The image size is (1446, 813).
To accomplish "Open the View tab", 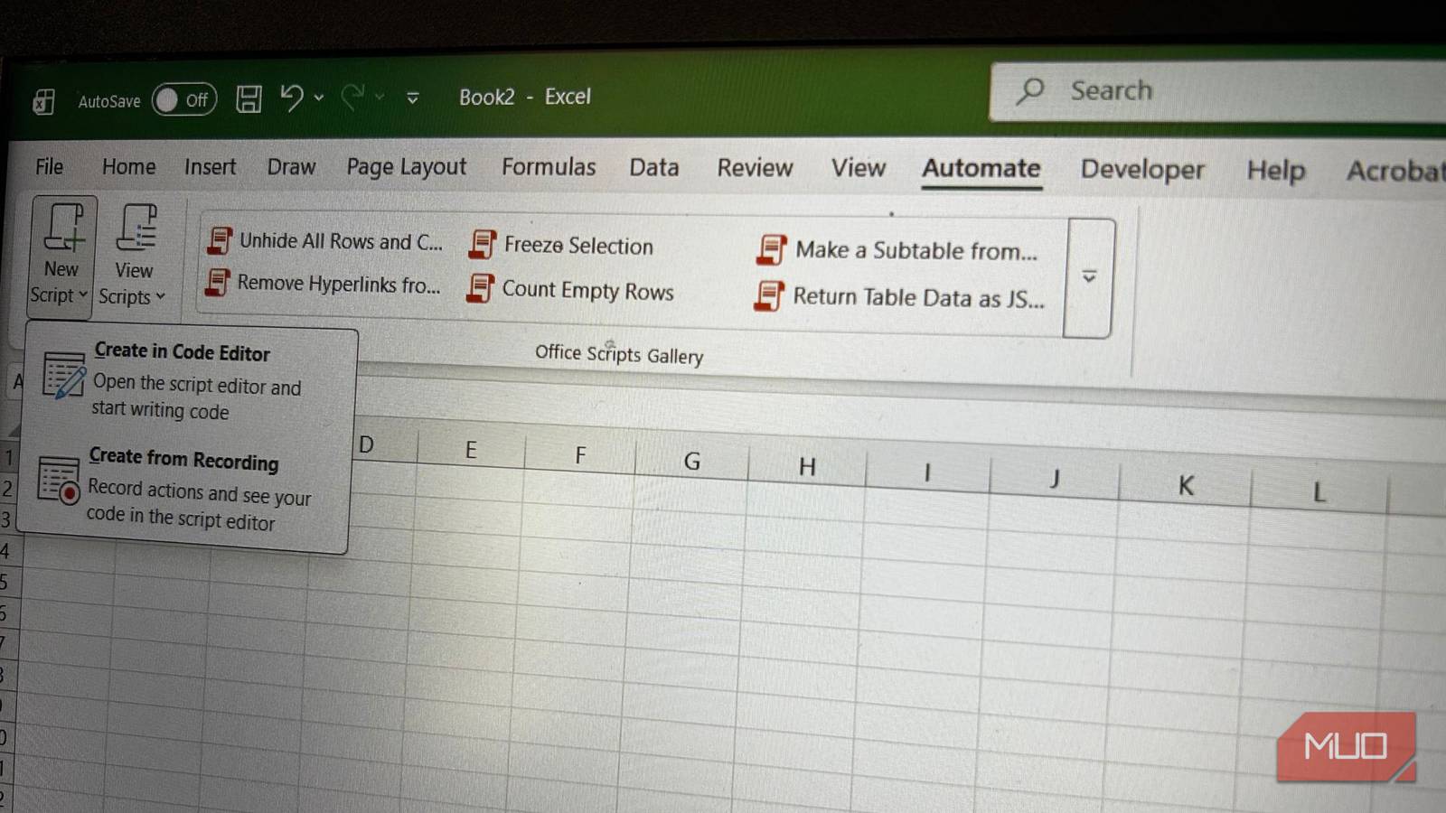I will [858, 168].
